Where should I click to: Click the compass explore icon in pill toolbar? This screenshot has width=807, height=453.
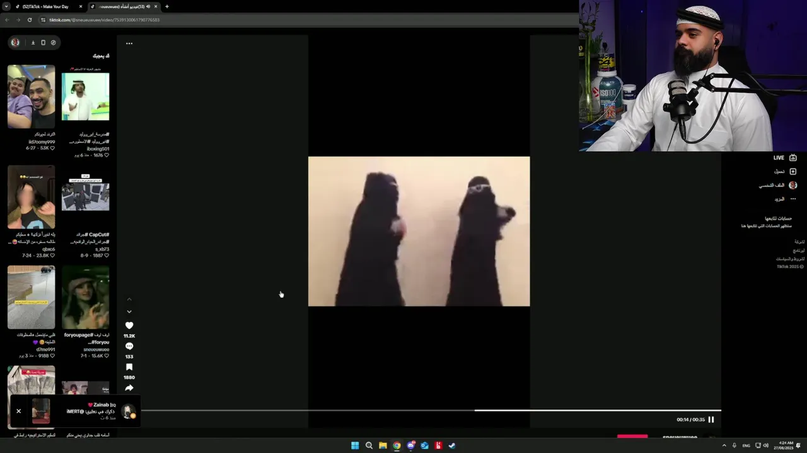point(53,42)
